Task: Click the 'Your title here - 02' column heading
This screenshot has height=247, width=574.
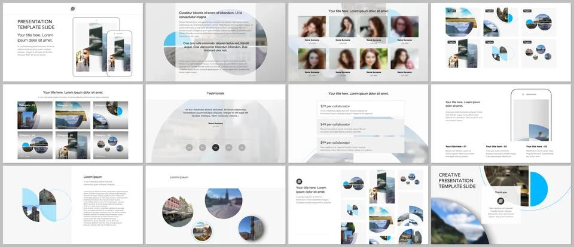Action: pyautogui.click(x=496, y=146)
